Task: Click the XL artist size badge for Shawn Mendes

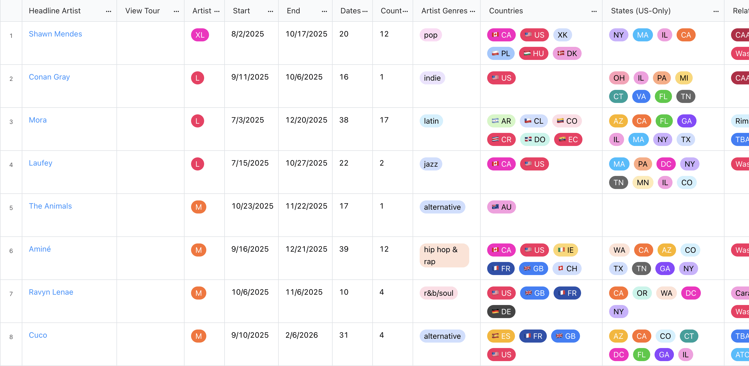Action: [x=200, y=35]
